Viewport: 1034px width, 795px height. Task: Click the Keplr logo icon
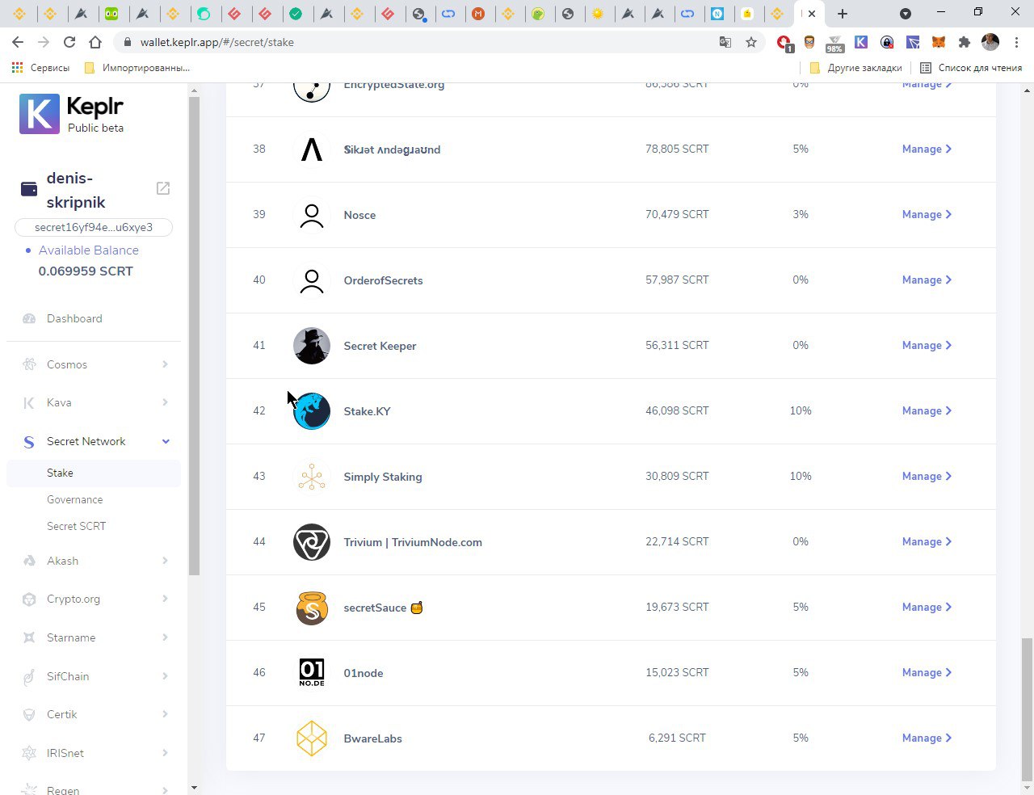(40, 114)
